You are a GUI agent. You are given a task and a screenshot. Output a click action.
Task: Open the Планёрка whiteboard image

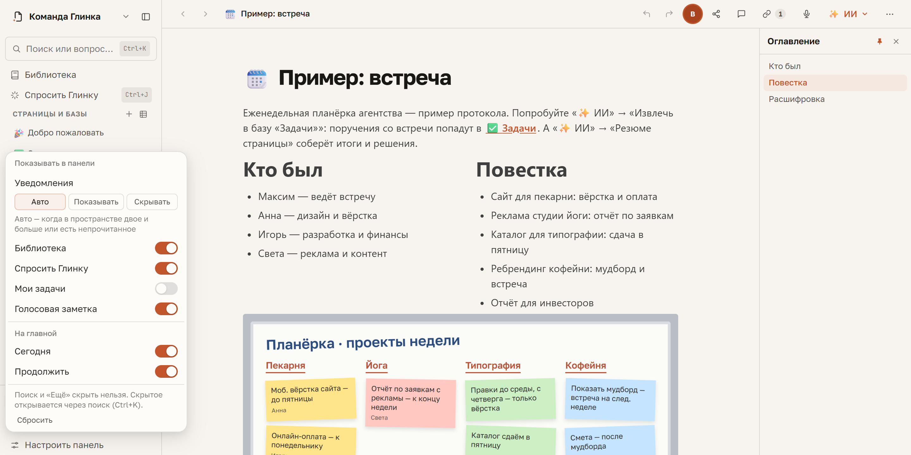460,384
